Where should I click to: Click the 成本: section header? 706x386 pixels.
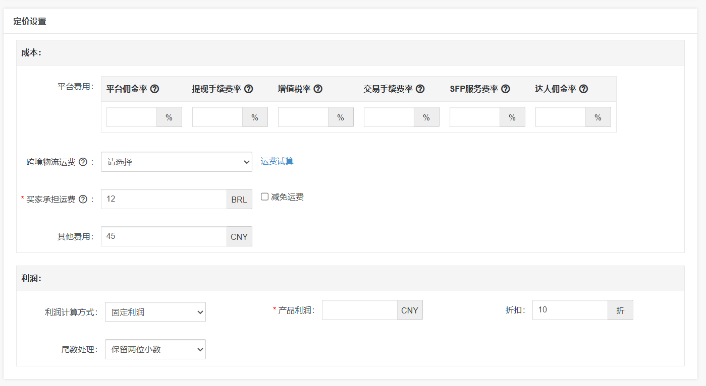click(x=350, y=53)
